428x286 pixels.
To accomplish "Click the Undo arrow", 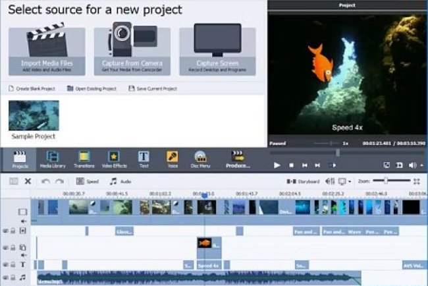I will click(45, 181).
